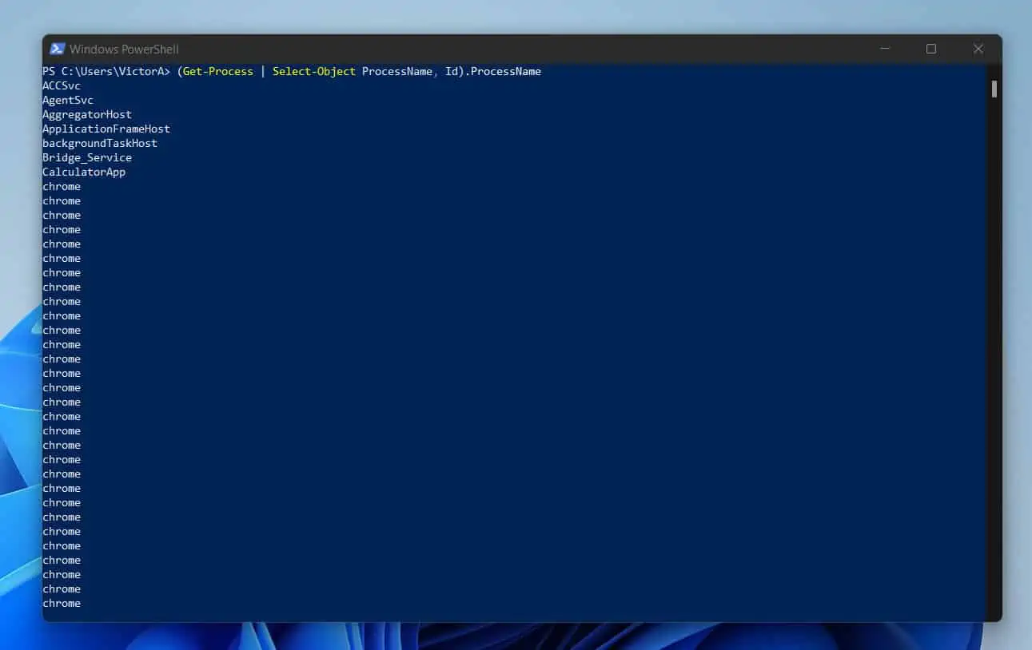Click the Bridge_Service process name

coord(87,158)
